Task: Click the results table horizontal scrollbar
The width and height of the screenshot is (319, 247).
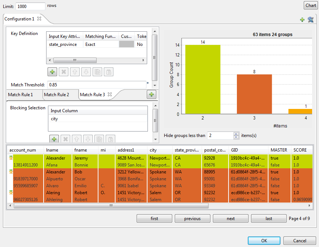Action: (x=111, y=205)
